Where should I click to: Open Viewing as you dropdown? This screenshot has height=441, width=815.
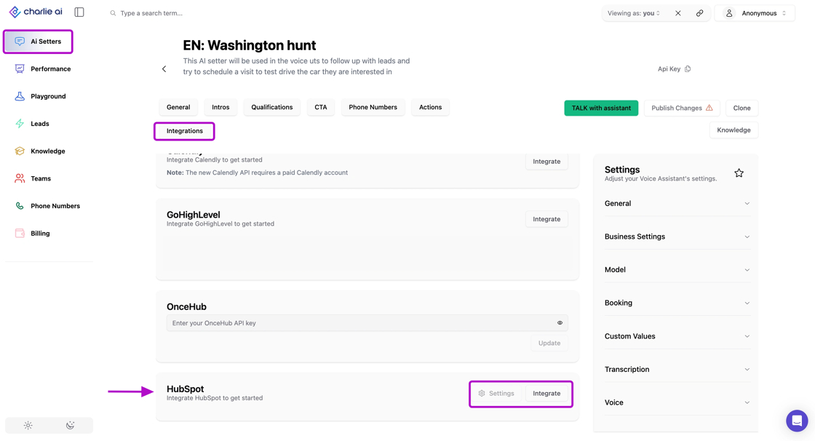click(634, 13)
